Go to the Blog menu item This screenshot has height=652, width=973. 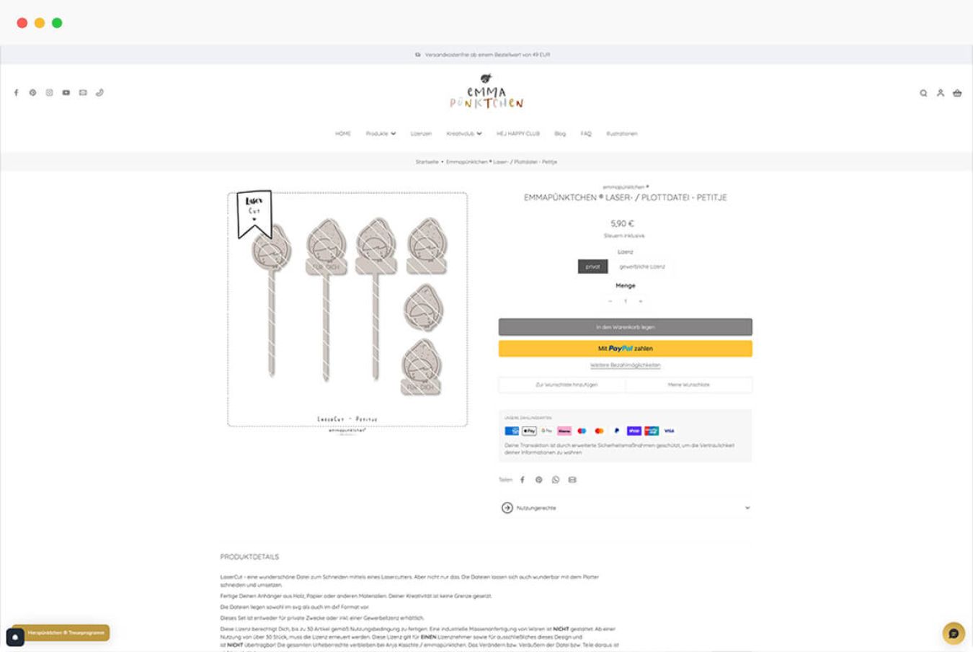tap(560, 134)
